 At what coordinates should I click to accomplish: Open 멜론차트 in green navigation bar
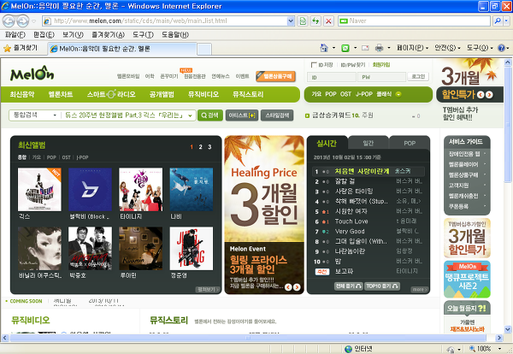pos(61,95)
